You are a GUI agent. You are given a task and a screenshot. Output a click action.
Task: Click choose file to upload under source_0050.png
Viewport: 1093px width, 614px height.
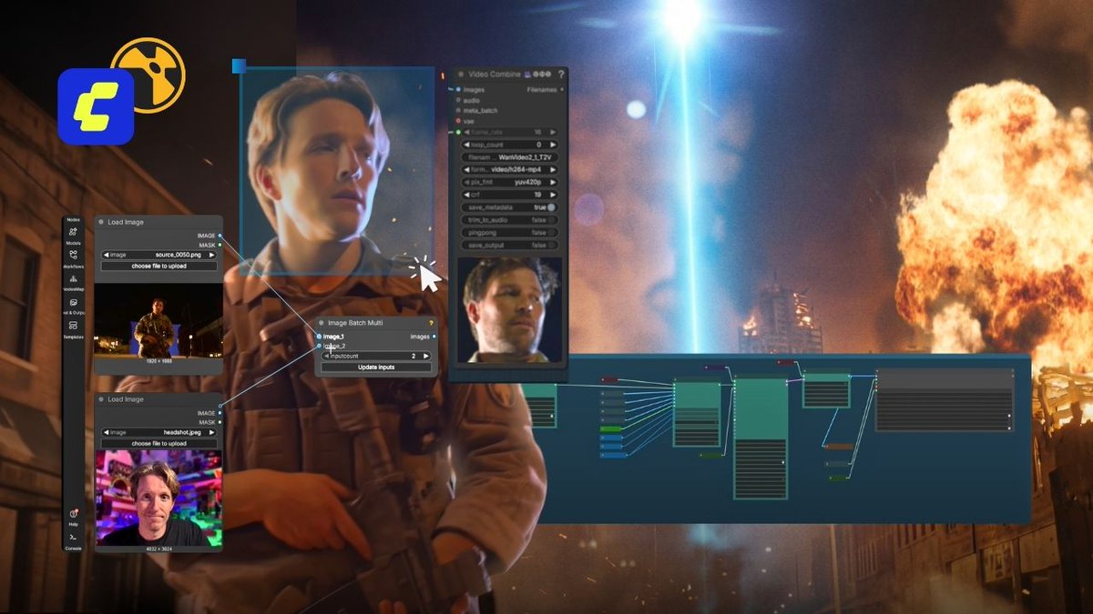click(x=159, y=267)
